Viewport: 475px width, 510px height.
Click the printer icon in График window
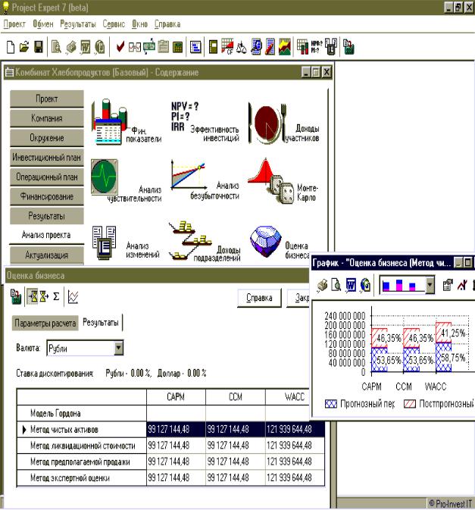pyautogui.click(x=322, y=285)
